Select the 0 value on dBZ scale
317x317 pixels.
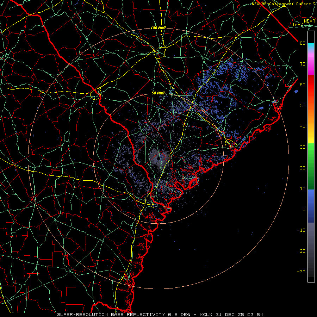click(304, 209)
